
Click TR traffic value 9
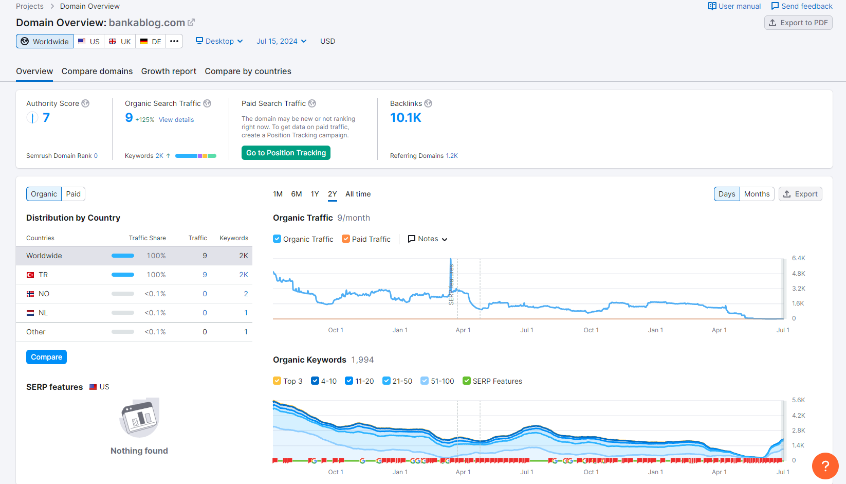205,275
